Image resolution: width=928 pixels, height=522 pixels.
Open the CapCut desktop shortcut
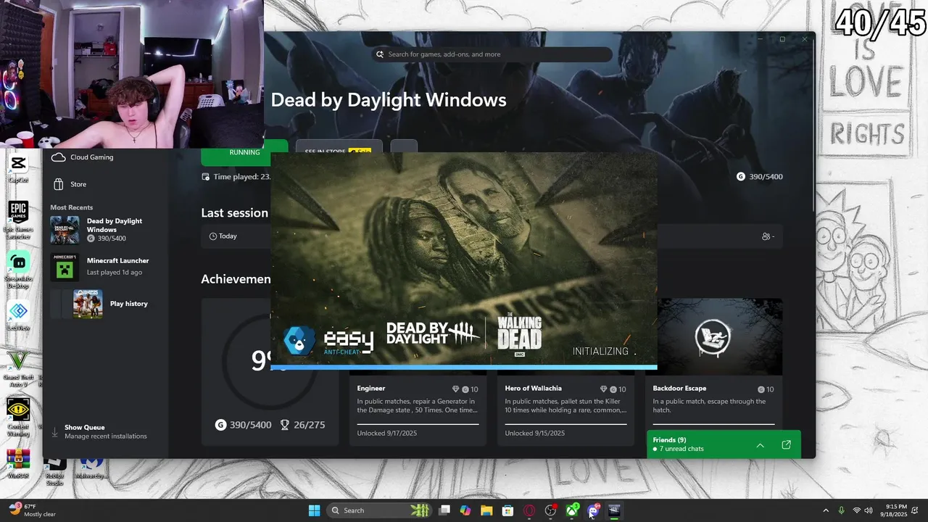(x=18, y=167)
